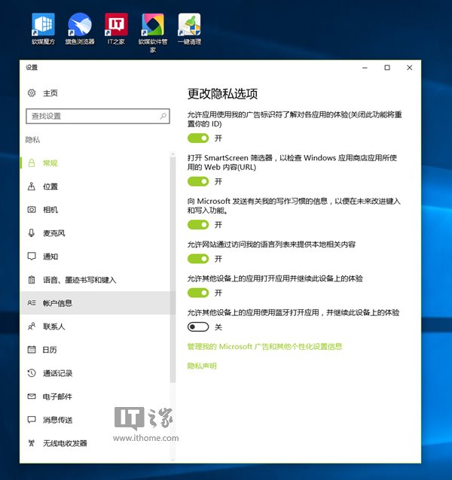This screenshot has height=480, width=452.
Task: Disable apps on other devices continuing experiences
Action: 198,293
